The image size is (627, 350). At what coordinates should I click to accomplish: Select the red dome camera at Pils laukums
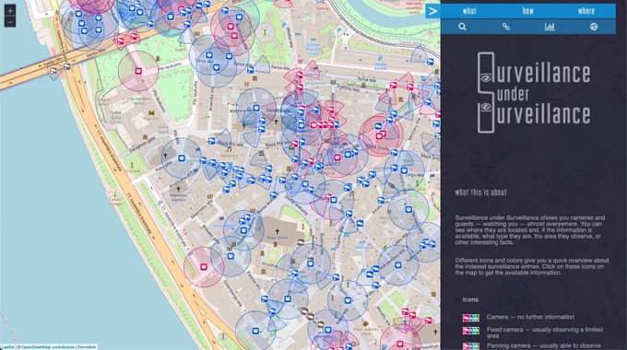tap(138, 71)
